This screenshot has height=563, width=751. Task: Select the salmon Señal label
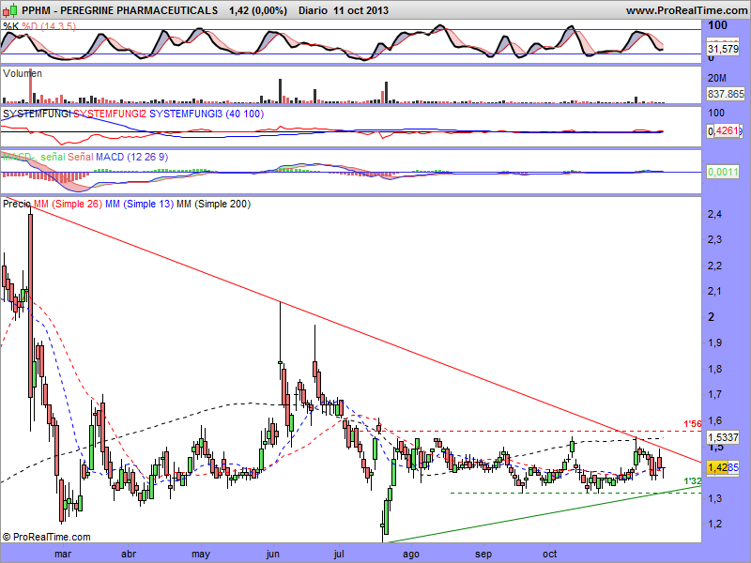pos(80,157)
